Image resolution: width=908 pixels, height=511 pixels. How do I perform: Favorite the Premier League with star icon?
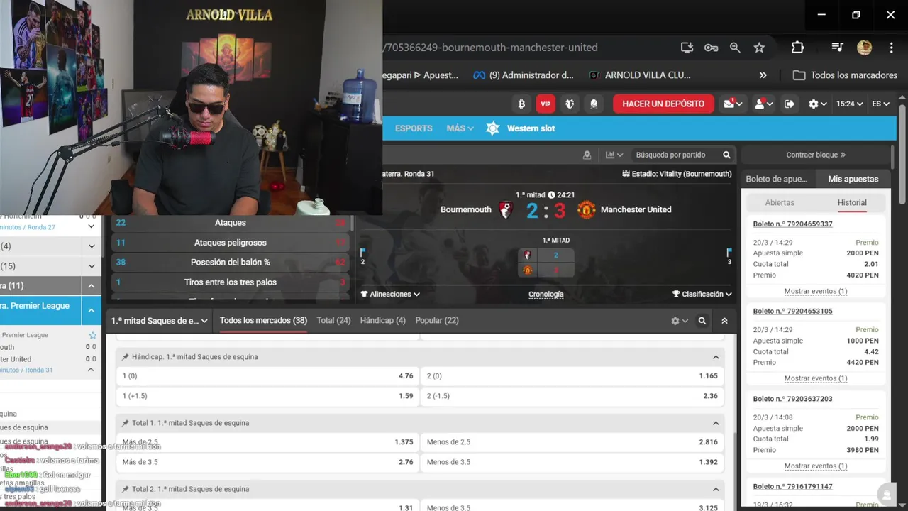92,335
